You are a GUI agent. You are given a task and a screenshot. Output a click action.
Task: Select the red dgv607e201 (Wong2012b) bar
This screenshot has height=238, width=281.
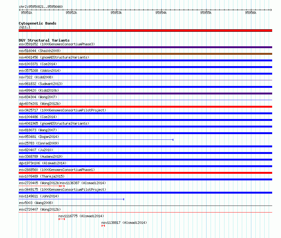point(145,107)
